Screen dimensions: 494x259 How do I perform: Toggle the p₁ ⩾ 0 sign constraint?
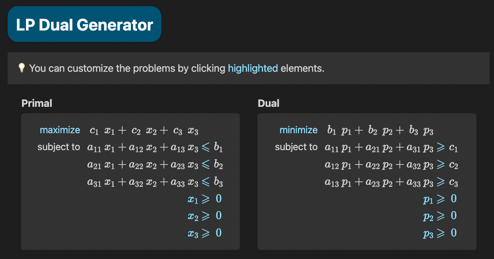coord(439,199)
